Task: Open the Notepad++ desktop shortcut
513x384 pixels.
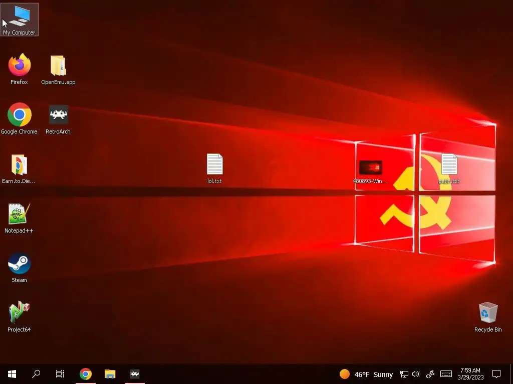Action: (x=19, y=218)
